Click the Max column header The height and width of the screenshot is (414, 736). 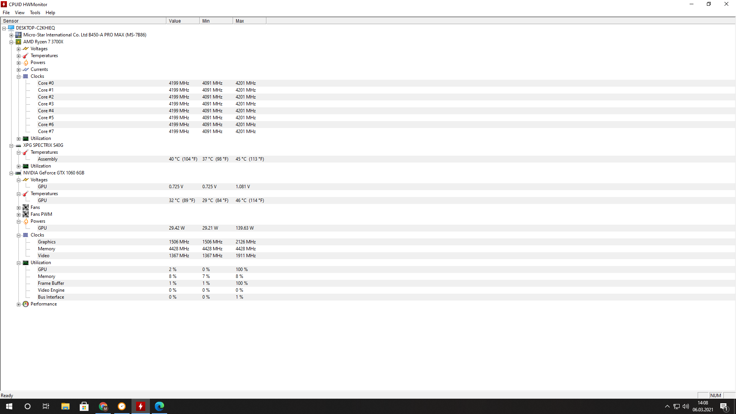click(249, 21)
